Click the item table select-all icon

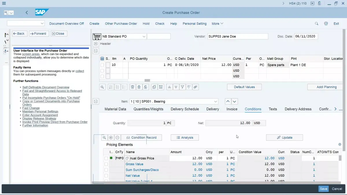(102, 59)
